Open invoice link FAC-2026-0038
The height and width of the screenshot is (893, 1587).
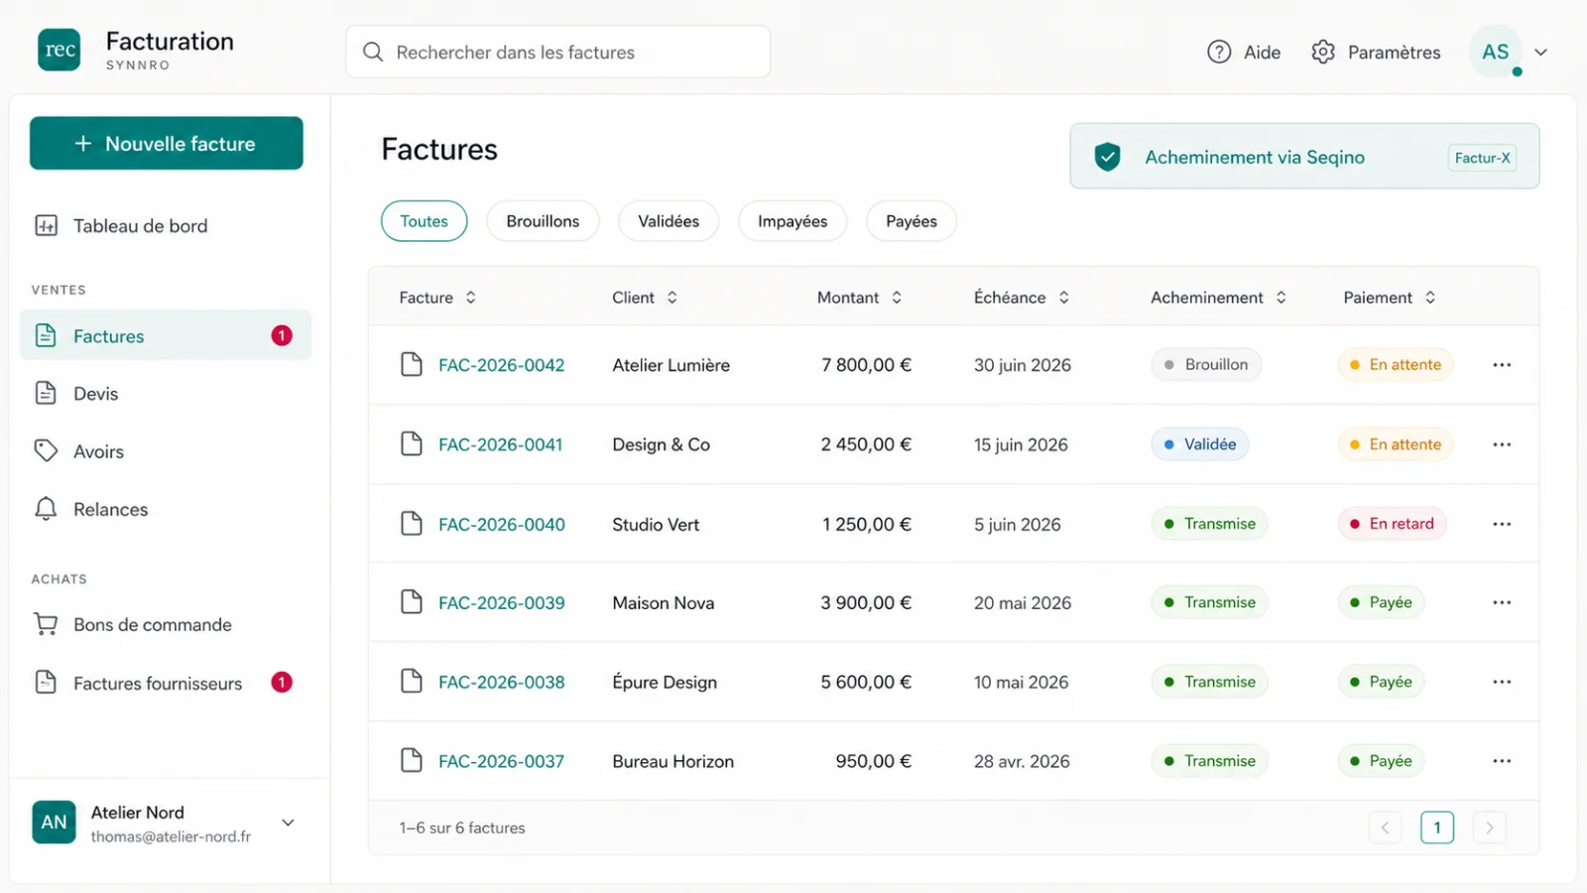coord(502,682)
